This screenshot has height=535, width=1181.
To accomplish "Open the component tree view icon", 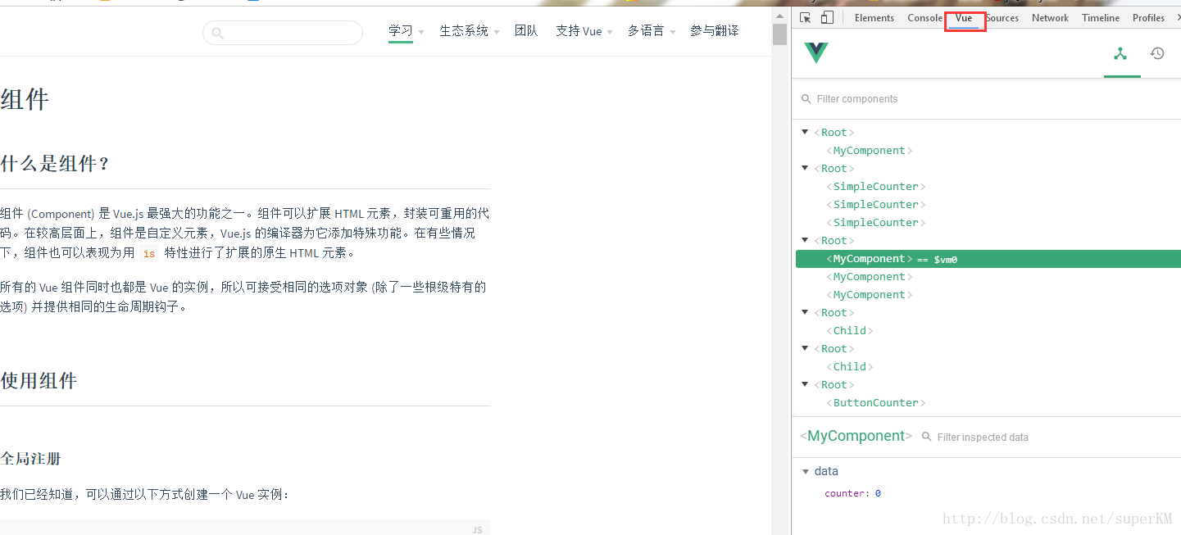I will (x=1120, y=54).
